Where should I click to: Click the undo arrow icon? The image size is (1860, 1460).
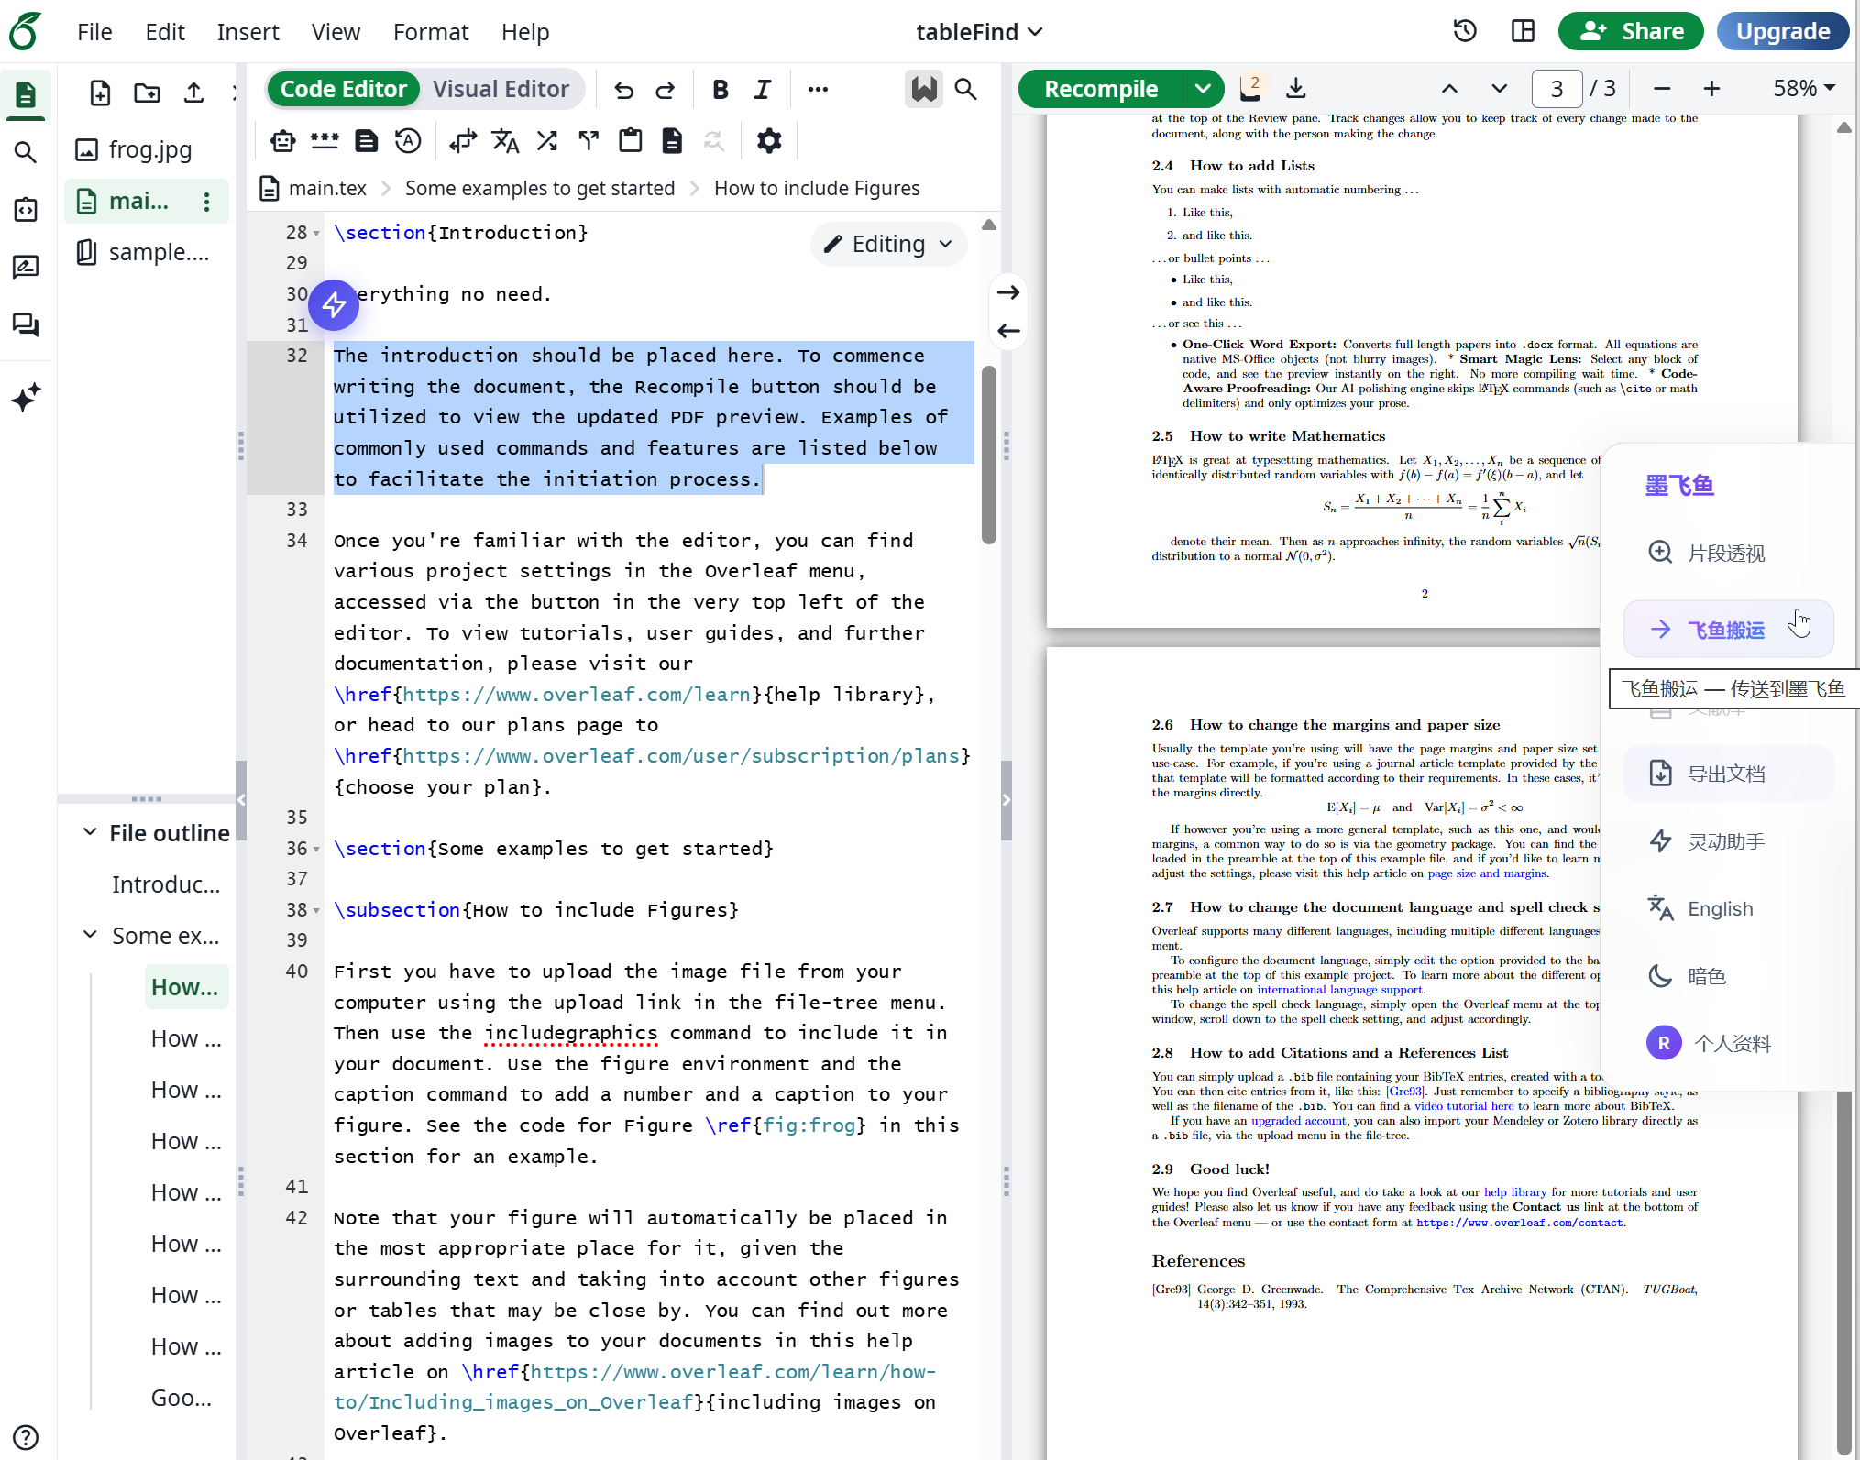click(x=624, y=89)
